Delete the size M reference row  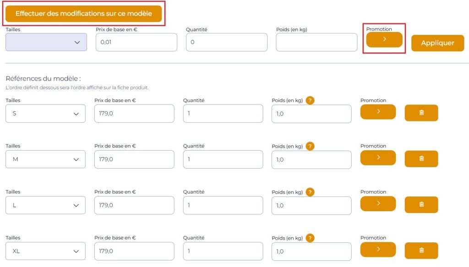click(421, 158)
